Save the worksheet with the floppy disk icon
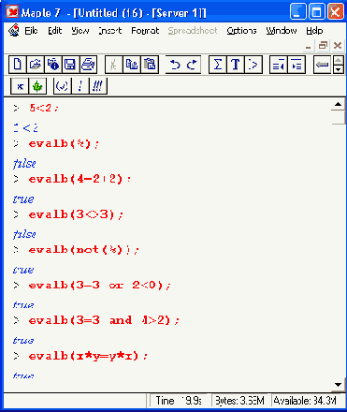This screenshot has width=347, height=412. (70, 65)
